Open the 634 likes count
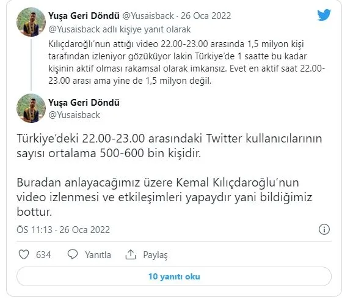 pyautogui.click(x=43, y=255)
